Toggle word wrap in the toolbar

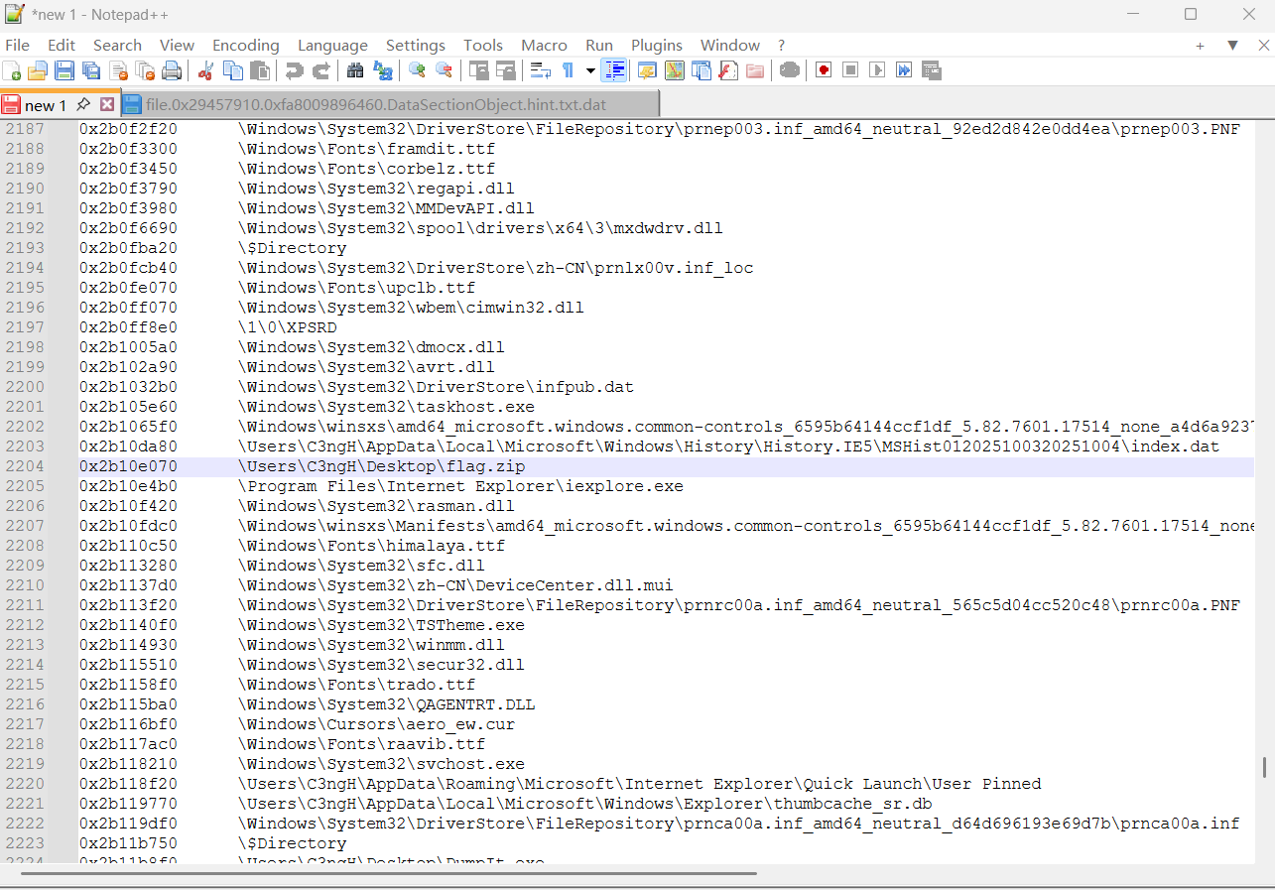540,70
